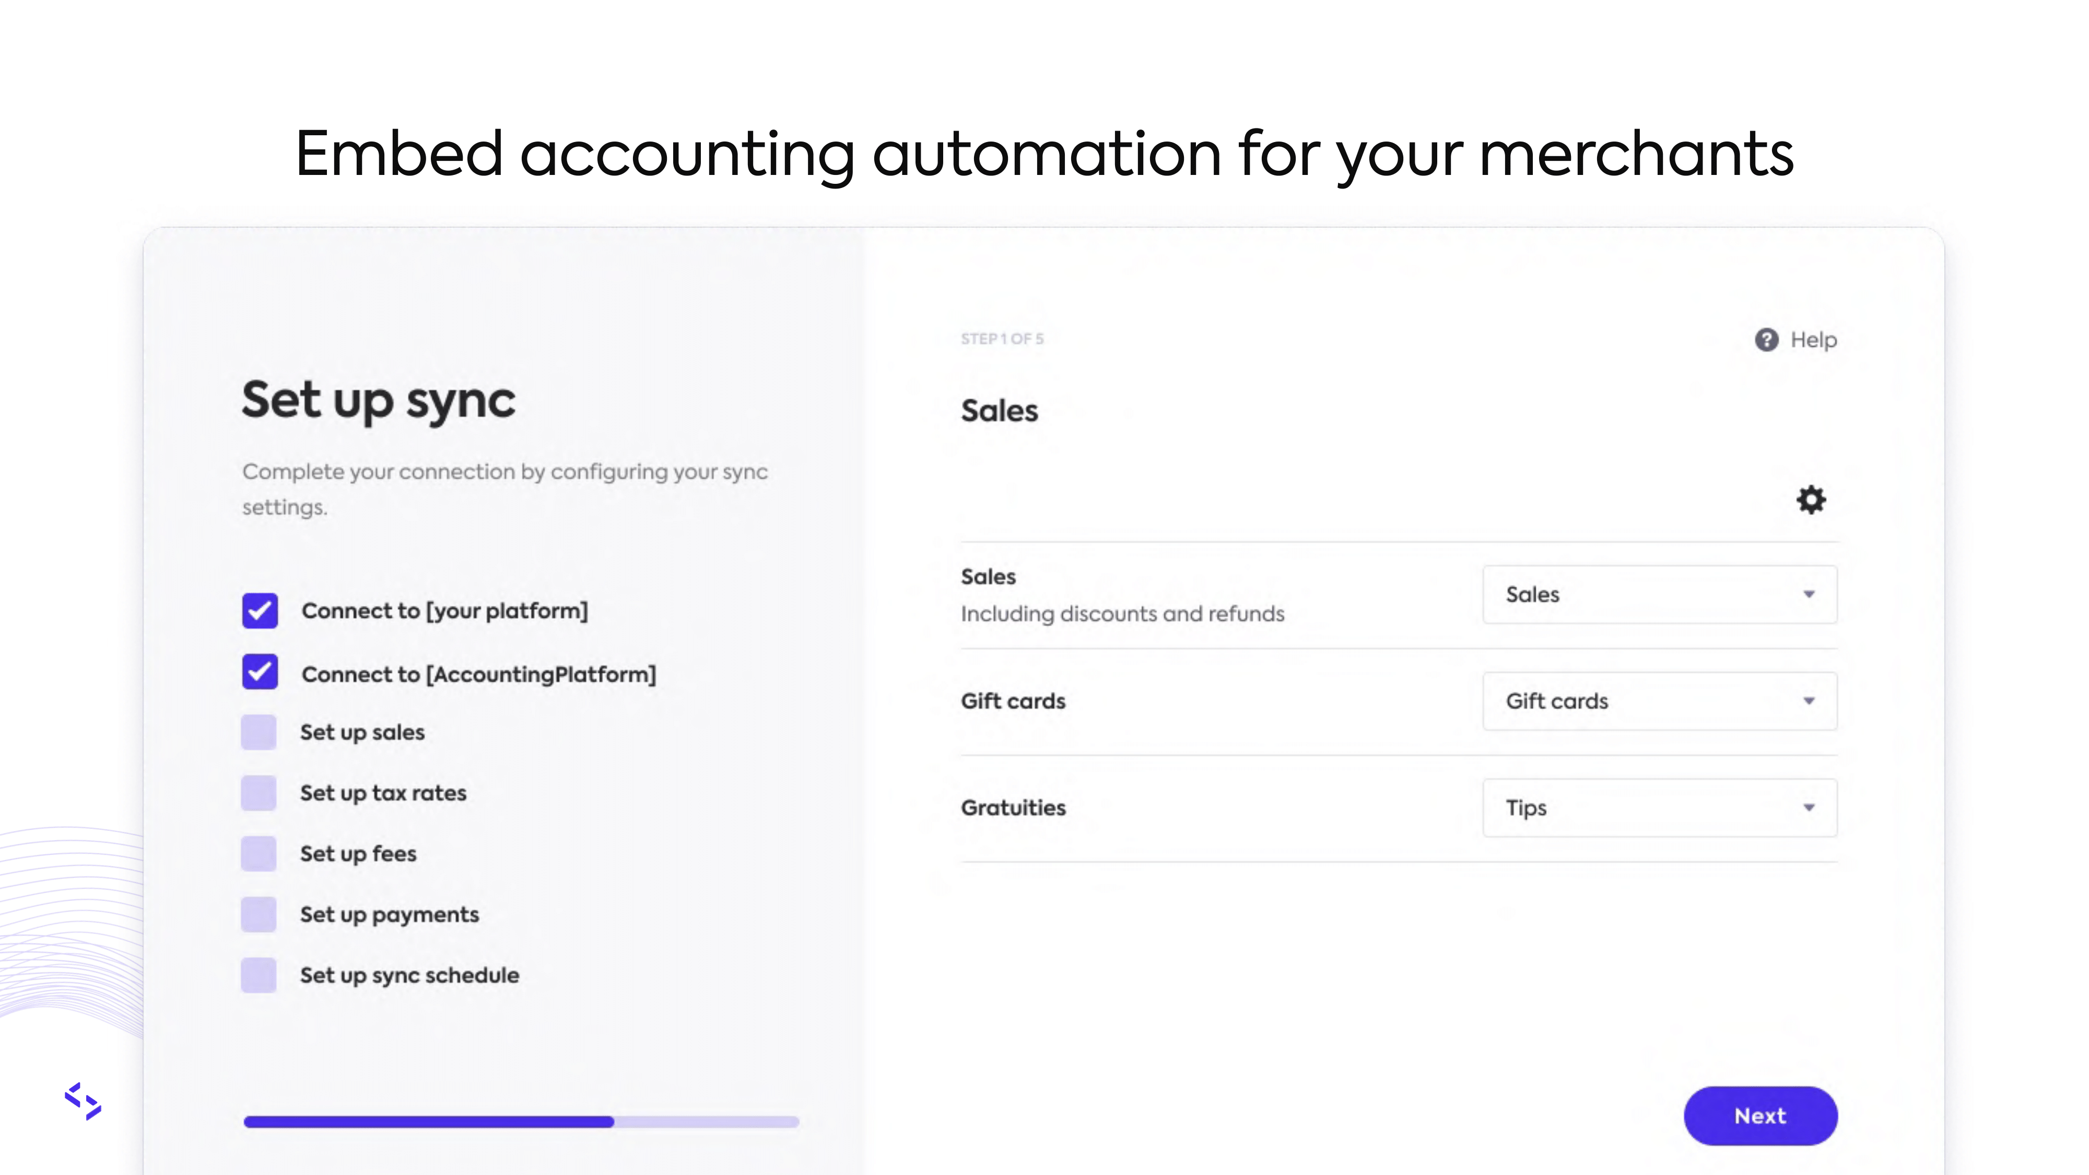Check the Set up sync schedule checkbox
This screenshot has height=1175, width=2089.
coord(259,976)
